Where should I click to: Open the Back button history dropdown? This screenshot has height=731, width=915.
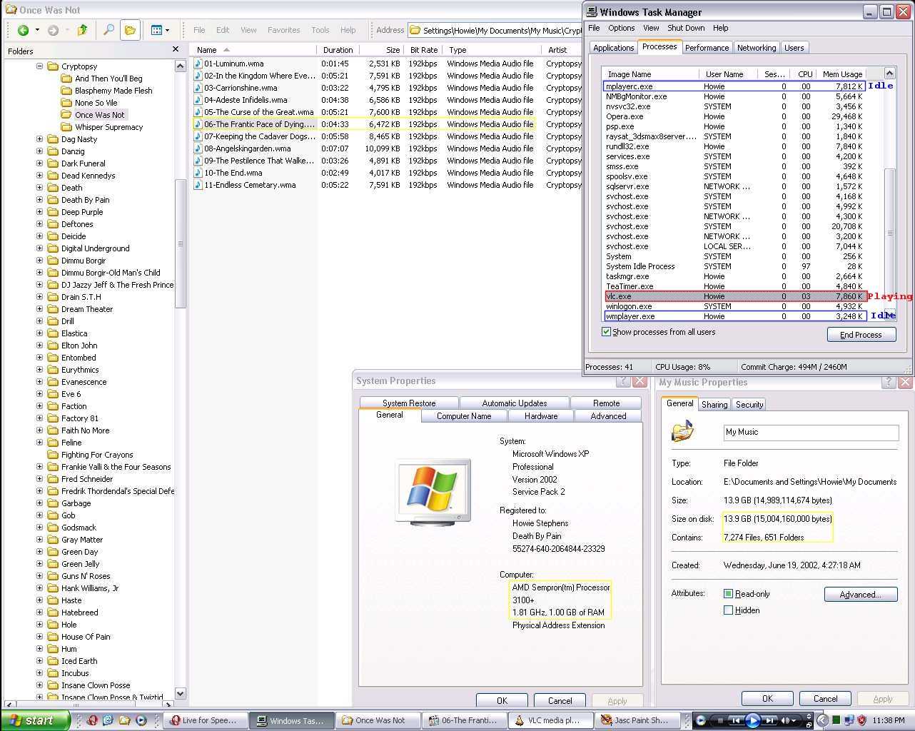click(37, 30)
